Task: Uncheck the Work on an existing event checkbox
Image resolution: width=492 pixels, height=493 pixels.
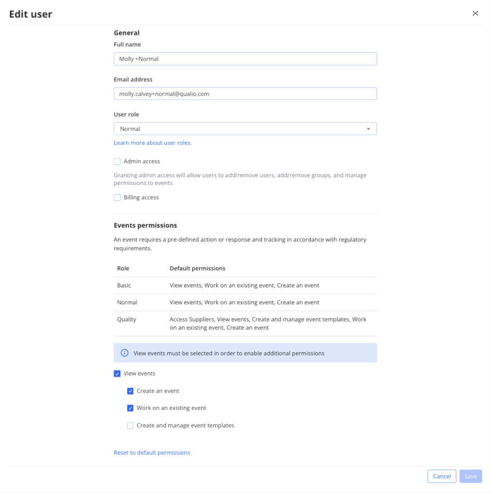Action: (130, 408)
